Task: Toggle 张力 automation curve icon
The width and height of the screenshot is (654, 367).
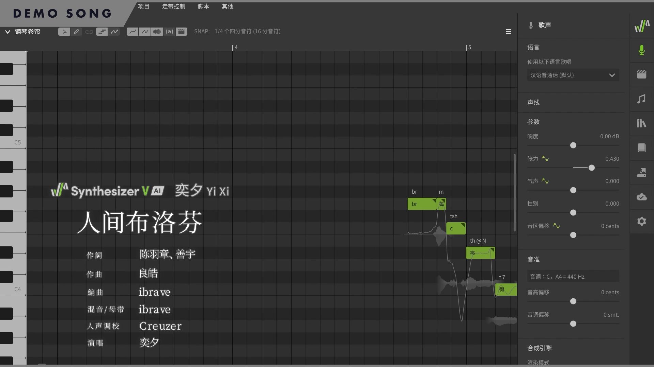Action: pyautogui.click(x=545, y=159)
